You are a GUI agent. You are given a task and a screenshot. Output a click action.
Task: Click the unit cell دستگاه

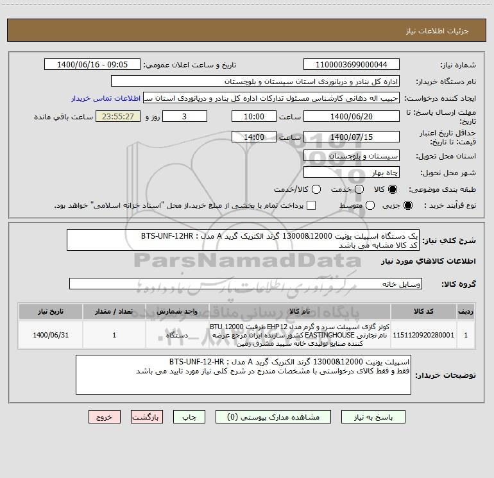click(x=177, y=335)
